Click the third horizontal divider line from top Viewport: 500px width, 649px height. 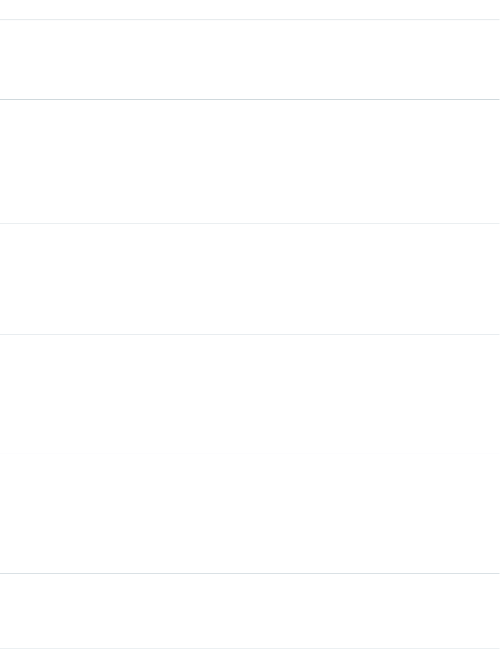250,224
